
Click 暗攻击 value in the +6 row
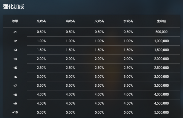[x=70, y=77]
